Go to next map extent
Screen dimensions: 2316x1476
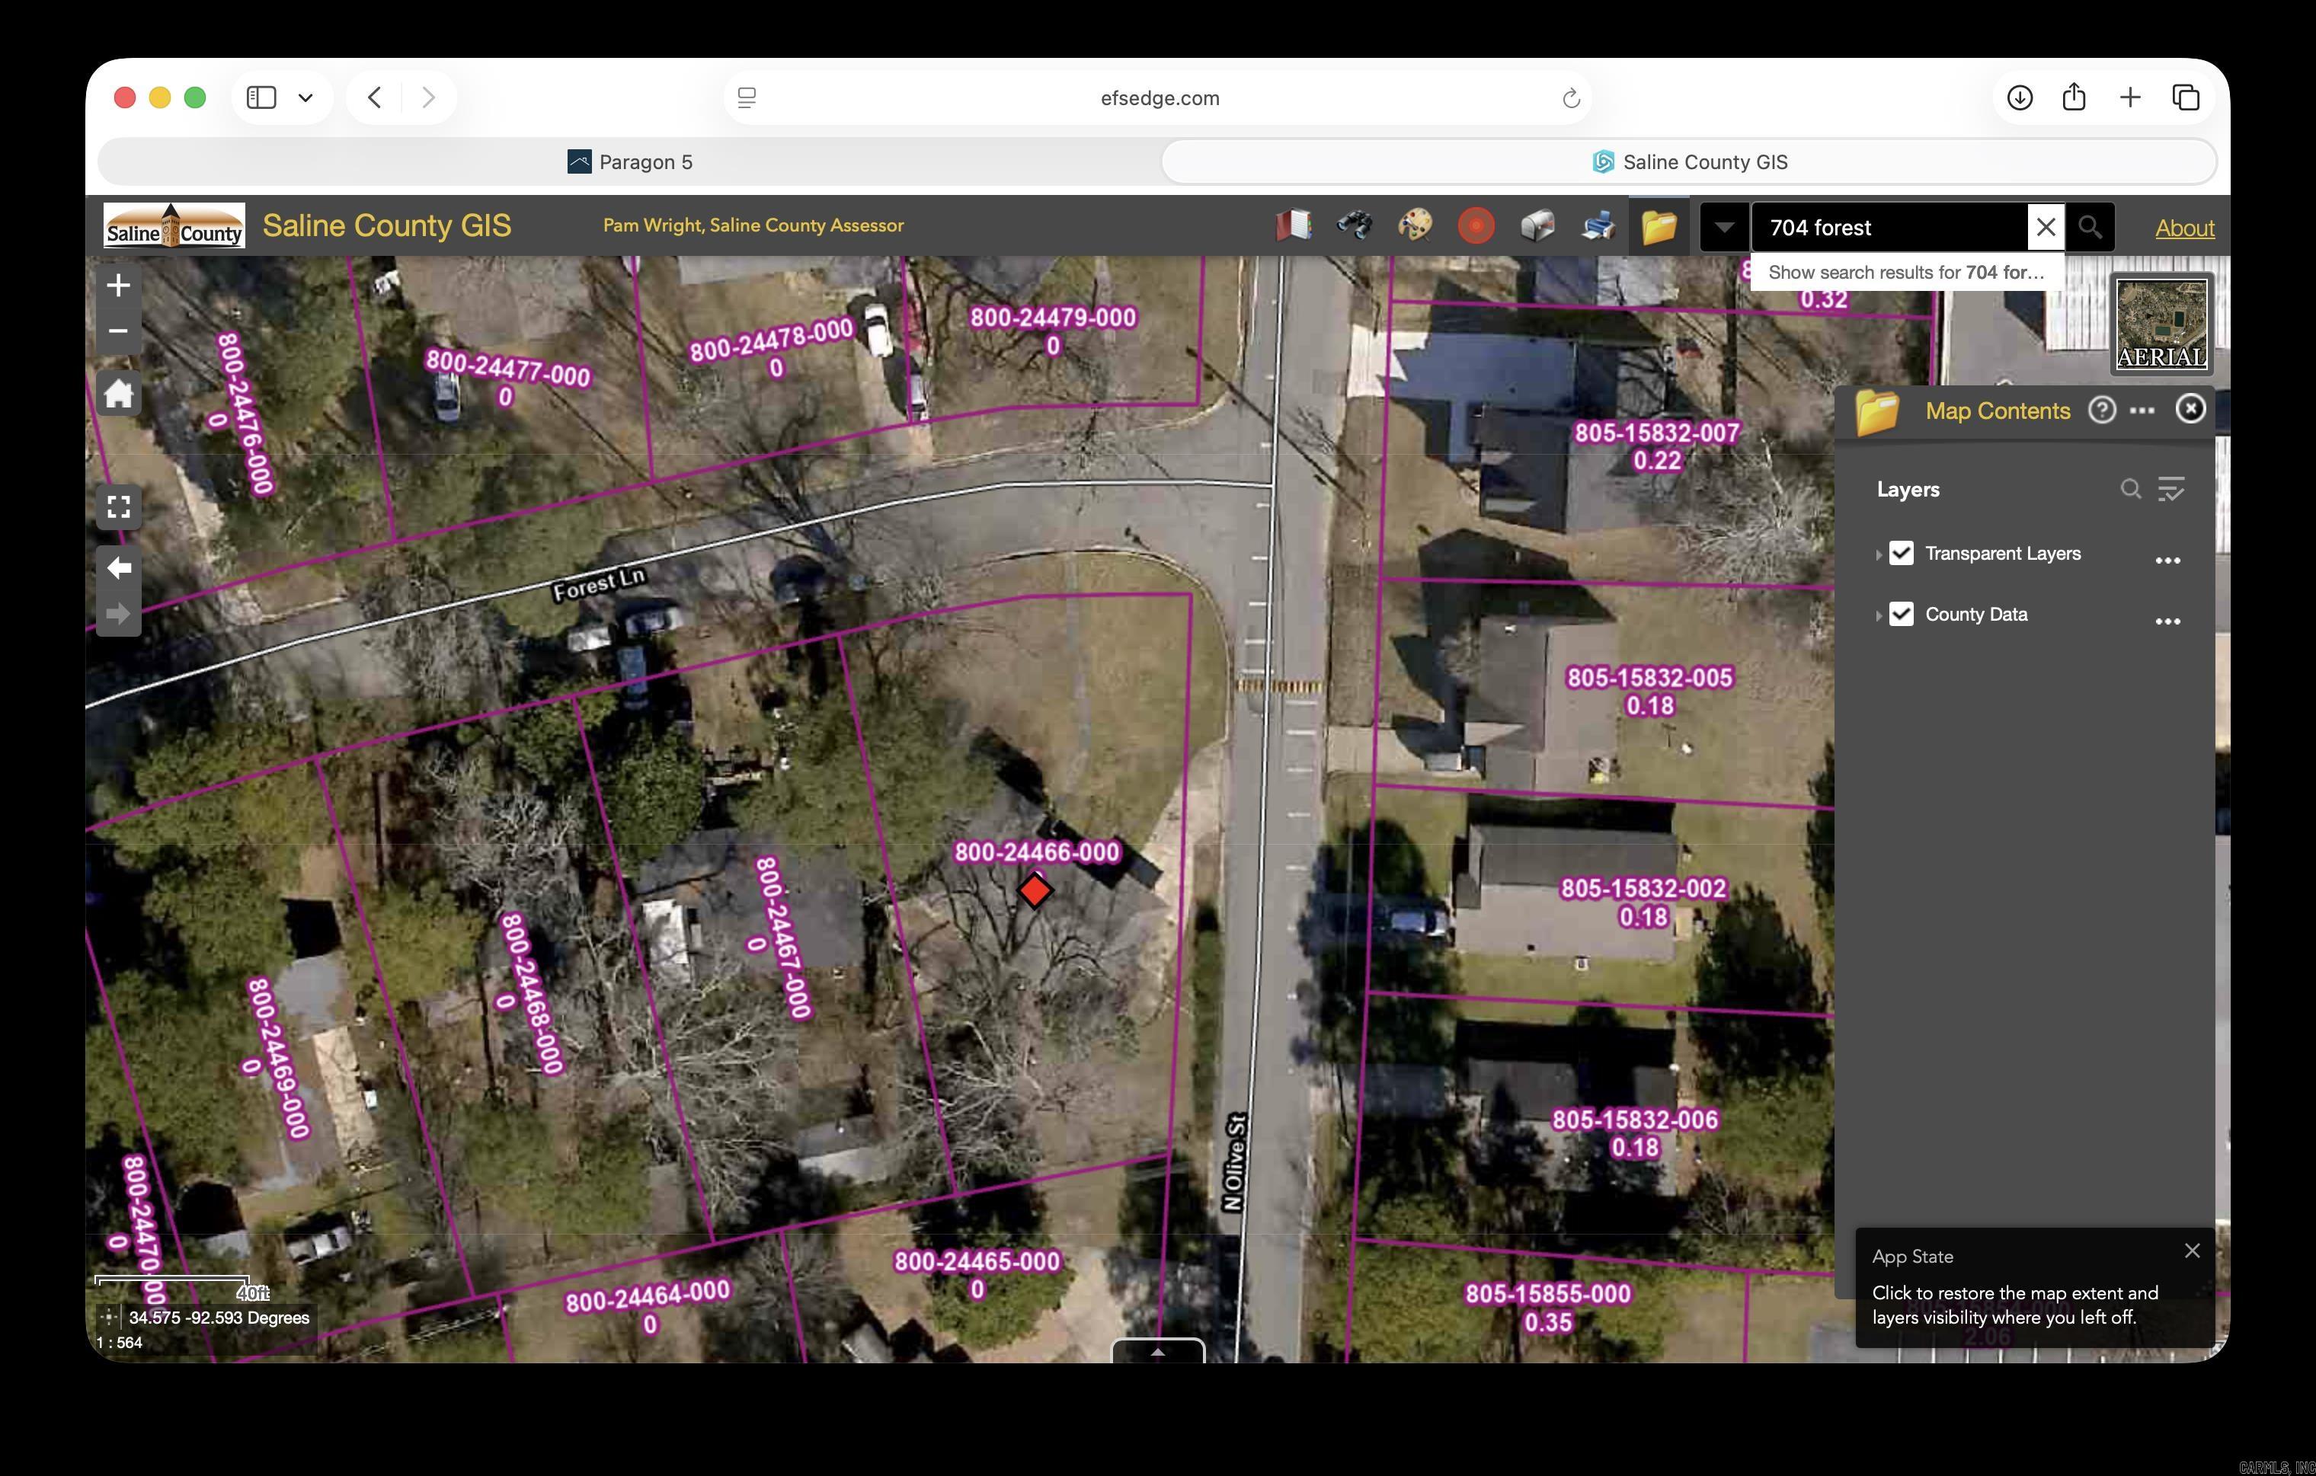click(x=118, y=614)
